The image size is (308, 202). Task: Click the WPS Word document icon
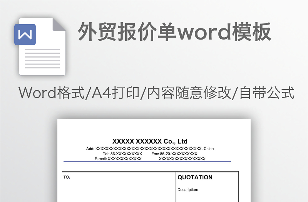click(x=40, y=46)
